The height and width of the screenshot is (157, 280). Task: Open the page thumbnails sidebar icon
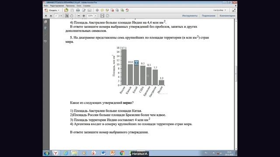coord(45,22)
